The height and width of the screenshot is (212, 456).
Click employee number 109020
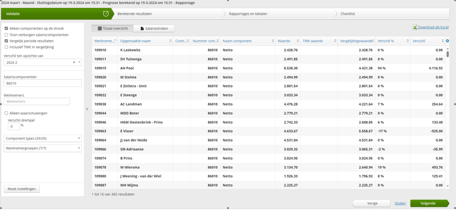101,77
